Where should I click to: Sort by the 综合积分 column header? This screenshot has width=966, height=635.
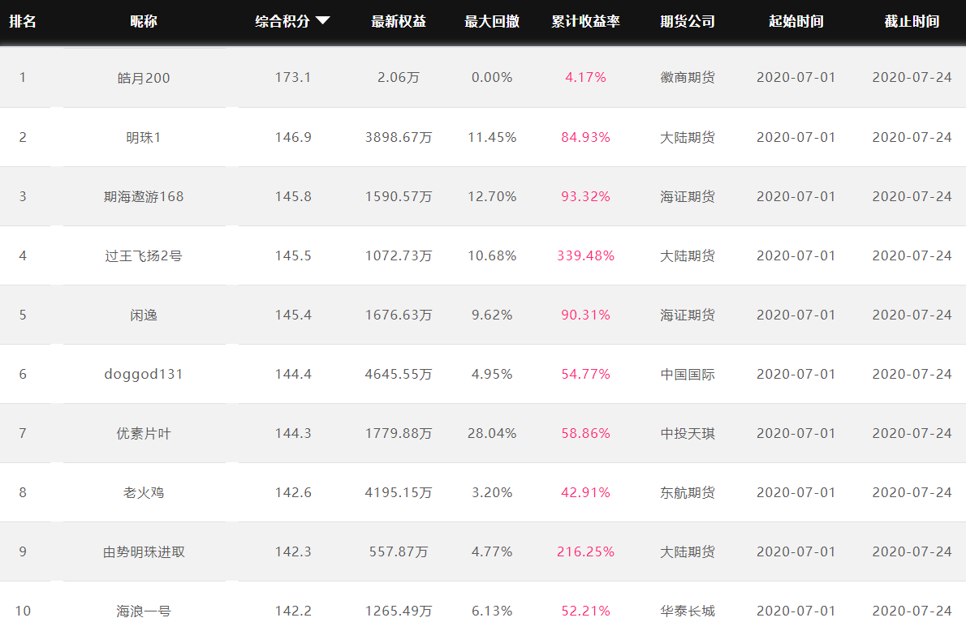coord(282,22)
